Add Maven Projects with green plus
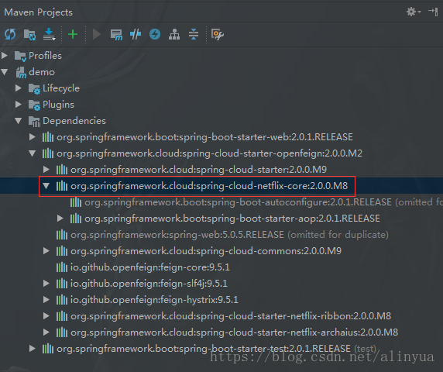 pos(73,34)
